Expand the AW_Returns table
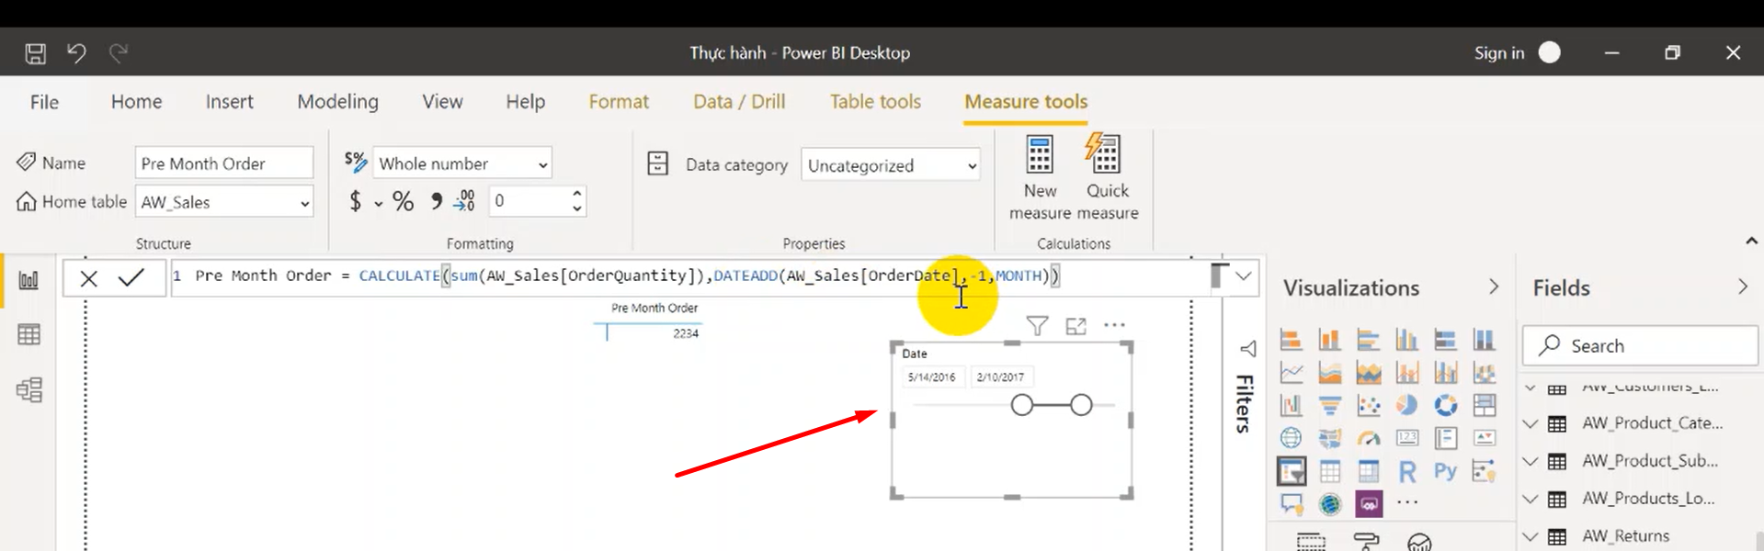Image resolution: width=1764 pixels, height=551 pixels. (x=1531, y=536)
